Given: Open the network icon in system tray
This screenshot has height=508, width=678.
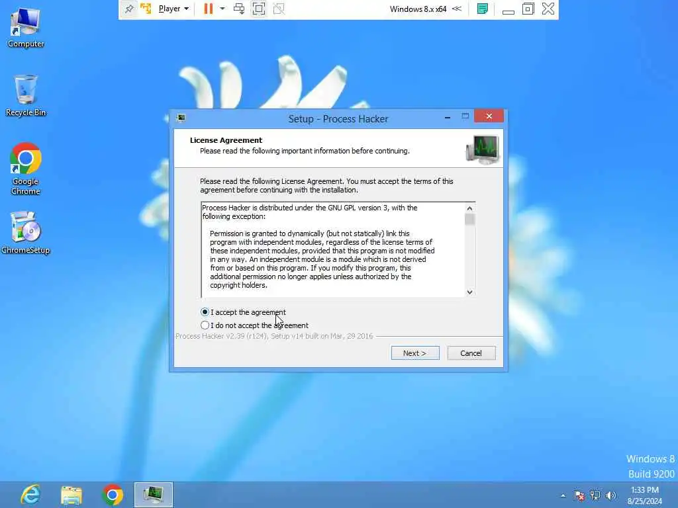Looking at the screenshot, I should 595,495.
